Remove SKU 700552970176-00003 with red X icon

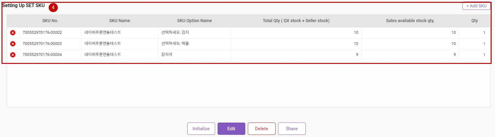pos(13,44)
